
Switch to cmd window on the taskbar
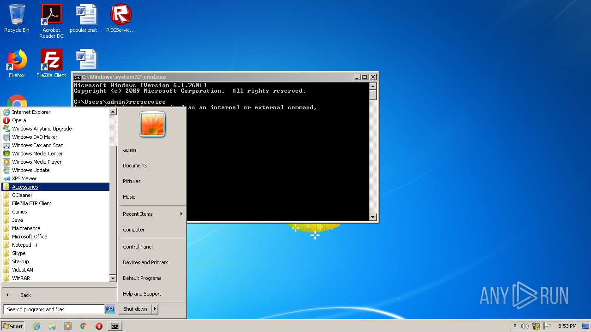(x=115, y=326)
